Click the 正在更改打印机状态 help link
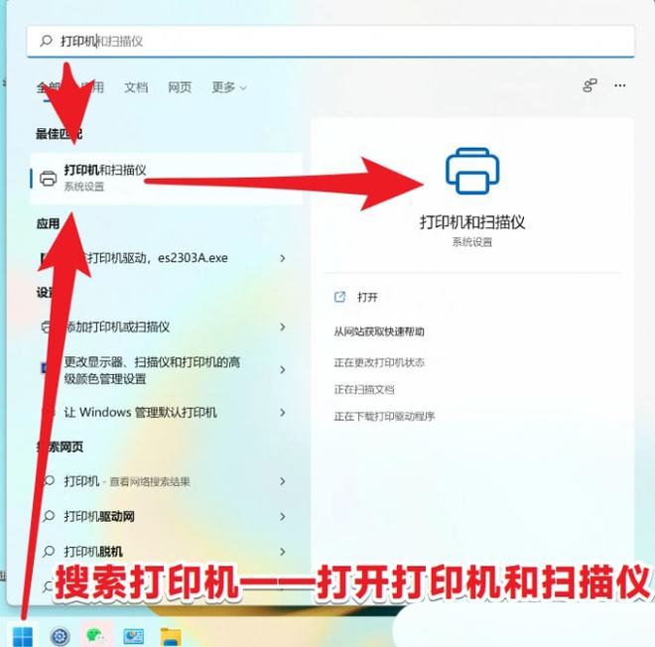 click(379, 362)
